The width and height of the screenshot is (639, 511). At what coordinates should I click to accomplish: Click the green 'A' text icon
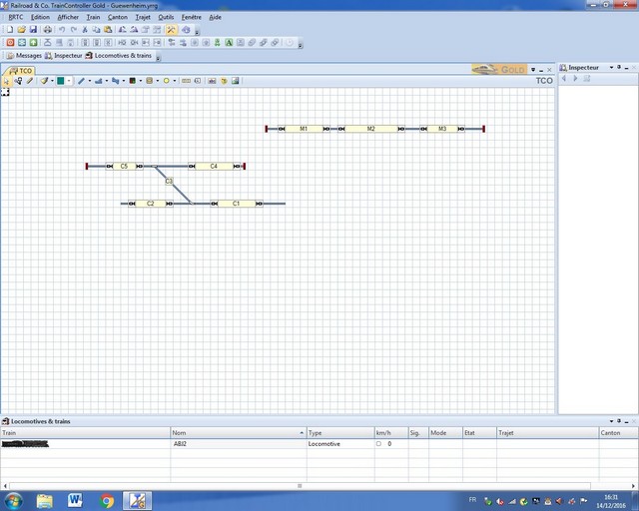229,43
